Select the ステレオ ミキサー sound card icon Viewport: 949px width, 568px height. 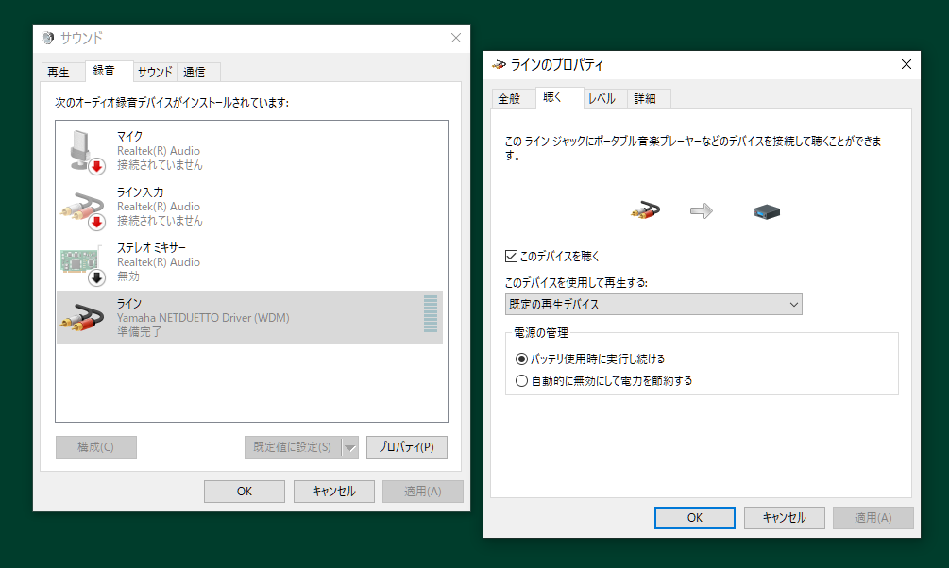point(82,265)
